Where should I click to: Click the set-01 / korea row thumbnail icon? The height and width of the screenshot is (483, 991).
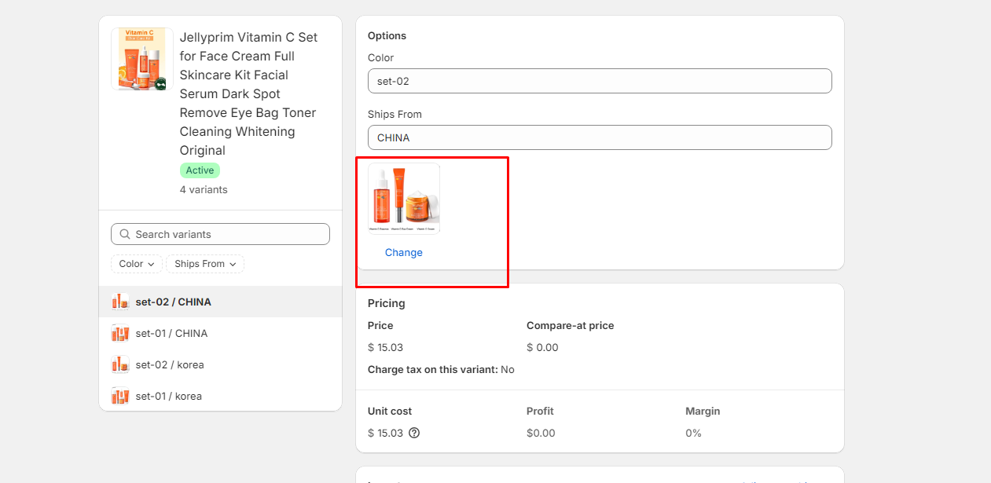point(120,396)
